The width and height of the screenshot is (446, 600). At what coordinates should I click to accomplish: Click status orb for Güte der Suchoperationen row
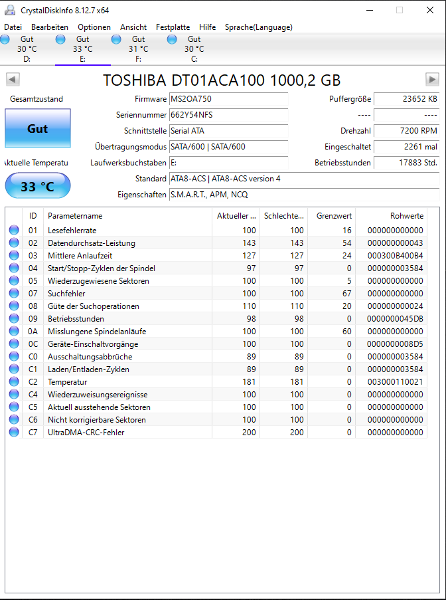tap(14, 306)
